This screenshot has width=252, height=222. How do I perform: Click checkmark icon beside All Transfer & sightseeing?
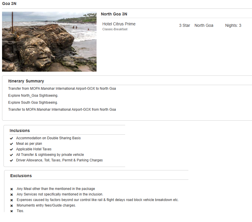pos(11,155)
